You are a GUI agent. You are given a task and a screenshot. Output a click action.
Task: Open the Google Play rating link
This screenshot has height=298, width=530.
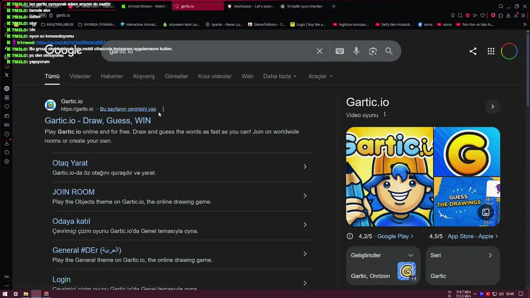coord(395,236)
